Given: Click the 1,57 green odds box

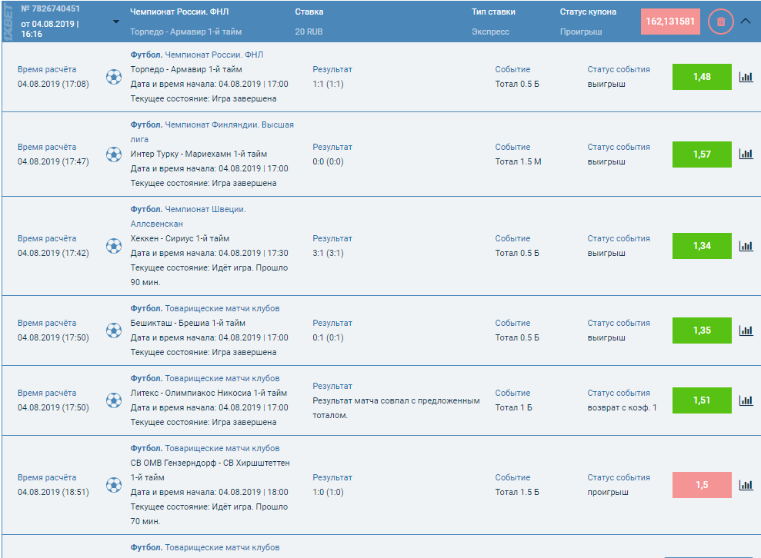Looking at the screenshot, I should 702,154.
